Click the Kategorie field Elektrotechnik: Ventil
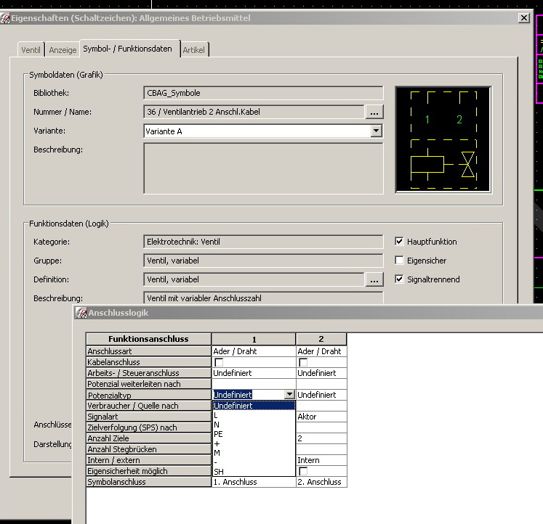This screenshot has height=524, width=543. coord(263,242)
